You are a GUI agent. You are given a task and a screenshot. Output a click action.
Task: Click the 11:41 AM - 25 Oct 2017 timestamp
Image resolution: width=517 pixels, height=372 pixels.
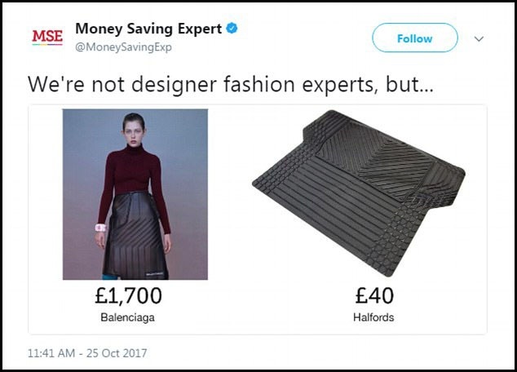(x=87, y=353)
